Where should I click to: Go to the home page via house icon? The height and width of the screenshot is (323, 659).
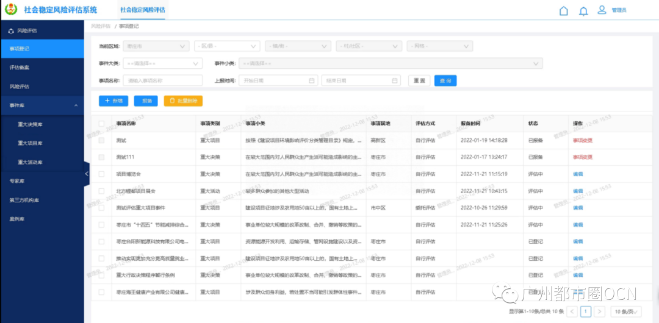564,11
